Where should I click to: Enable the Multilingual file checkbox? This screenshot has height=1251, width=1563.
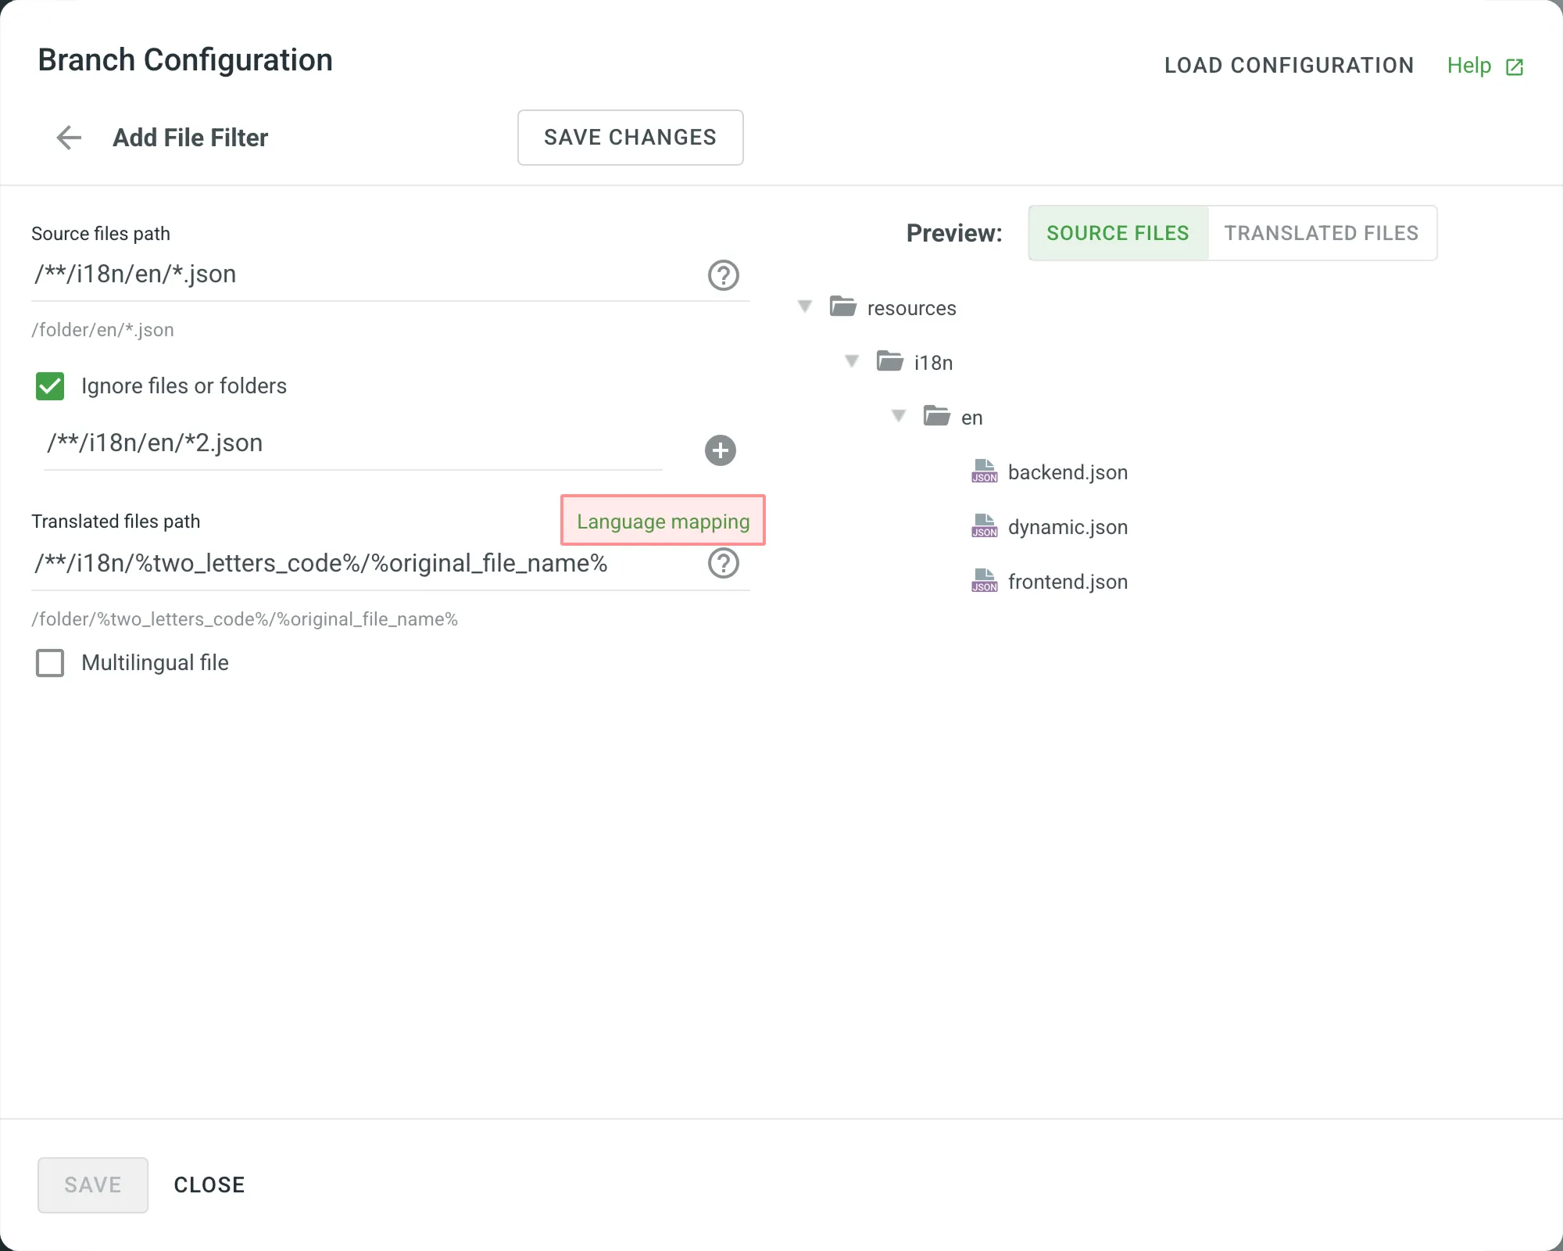point(50,663)
